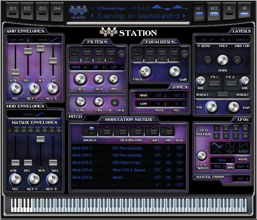
Task: Open the POLY voices dropdown
Action: [x=223, y=40]
